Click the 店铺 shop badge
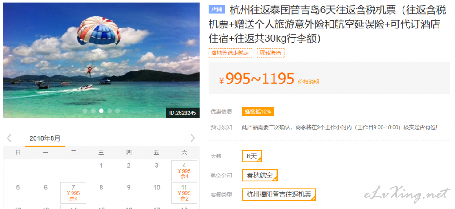 [217, 9]
